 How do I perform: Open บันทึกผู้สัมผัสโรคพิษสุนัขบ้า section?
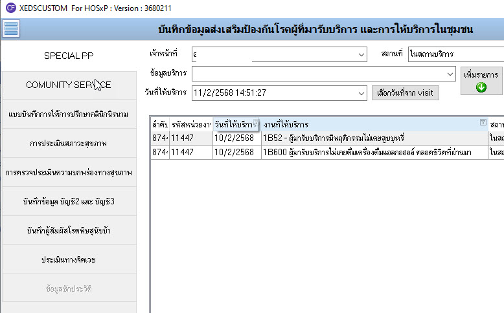coord(69,231)
